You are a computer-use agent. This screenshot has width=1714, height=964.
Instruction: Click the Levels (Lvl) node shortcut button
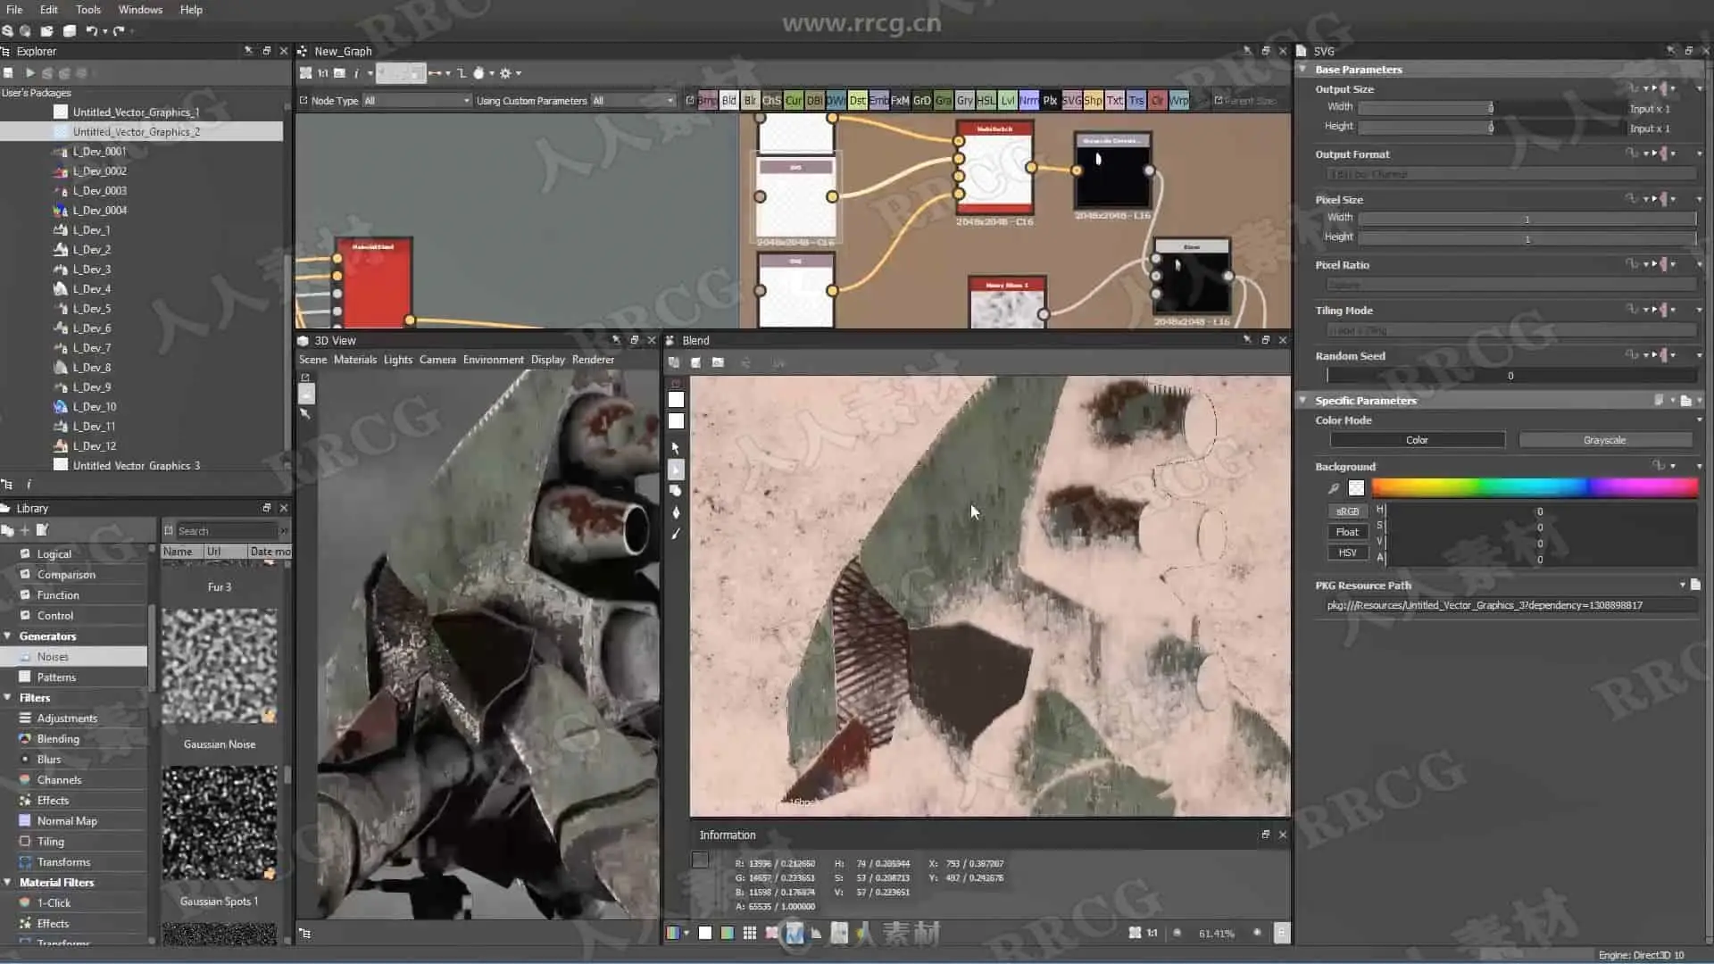pos(1007,101)
